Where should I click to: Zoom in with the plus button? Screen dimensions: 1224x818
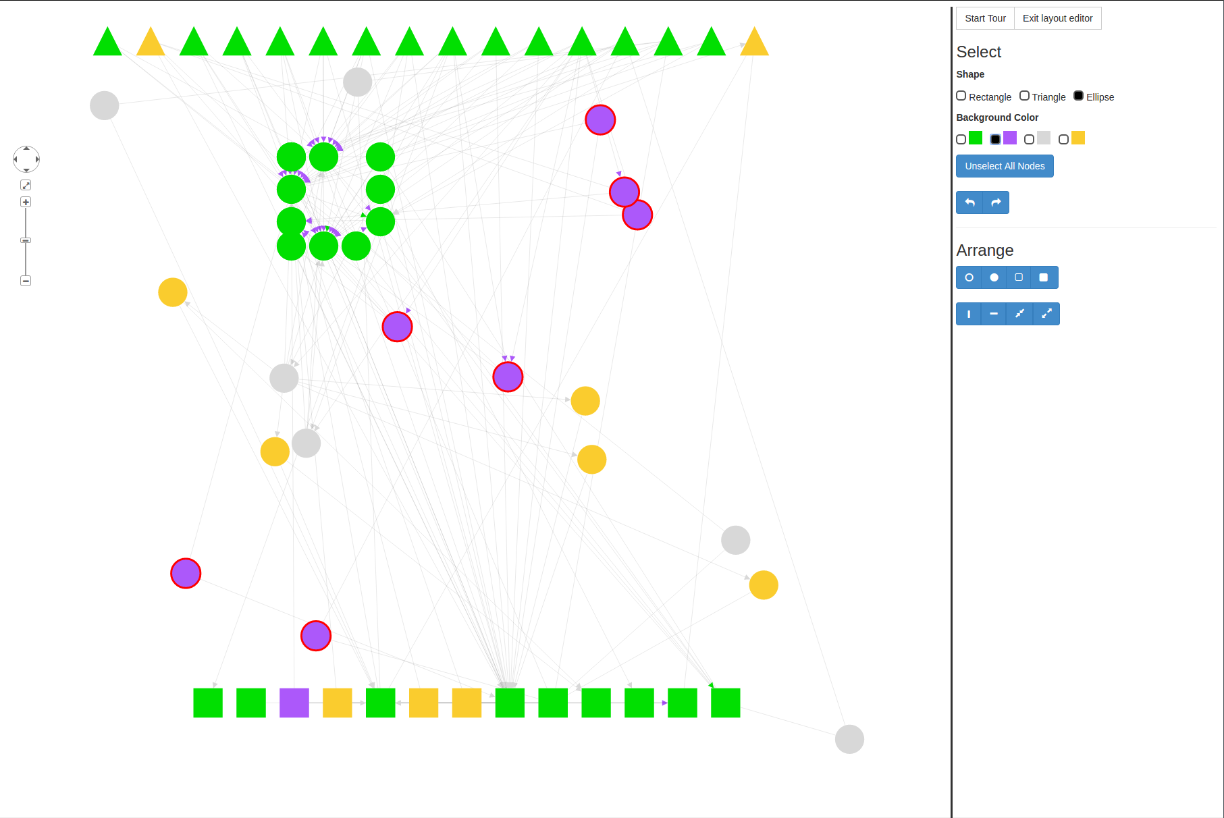(26, 202)
